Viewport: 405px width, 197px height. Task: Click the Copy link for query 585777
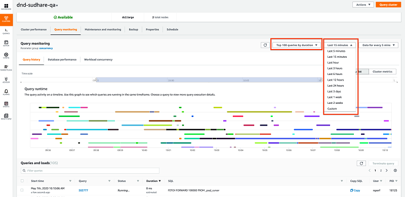(355, 190)
